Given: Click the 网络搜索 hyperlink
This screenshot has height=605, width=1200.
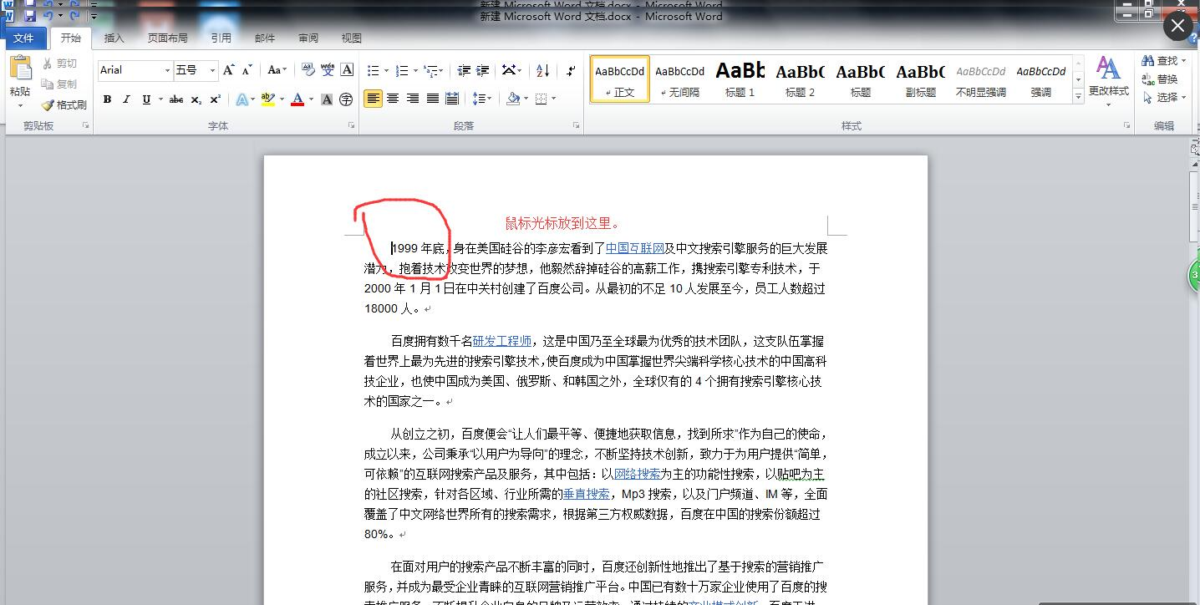Looking at the screenshot, I should (x=637, y=474).
